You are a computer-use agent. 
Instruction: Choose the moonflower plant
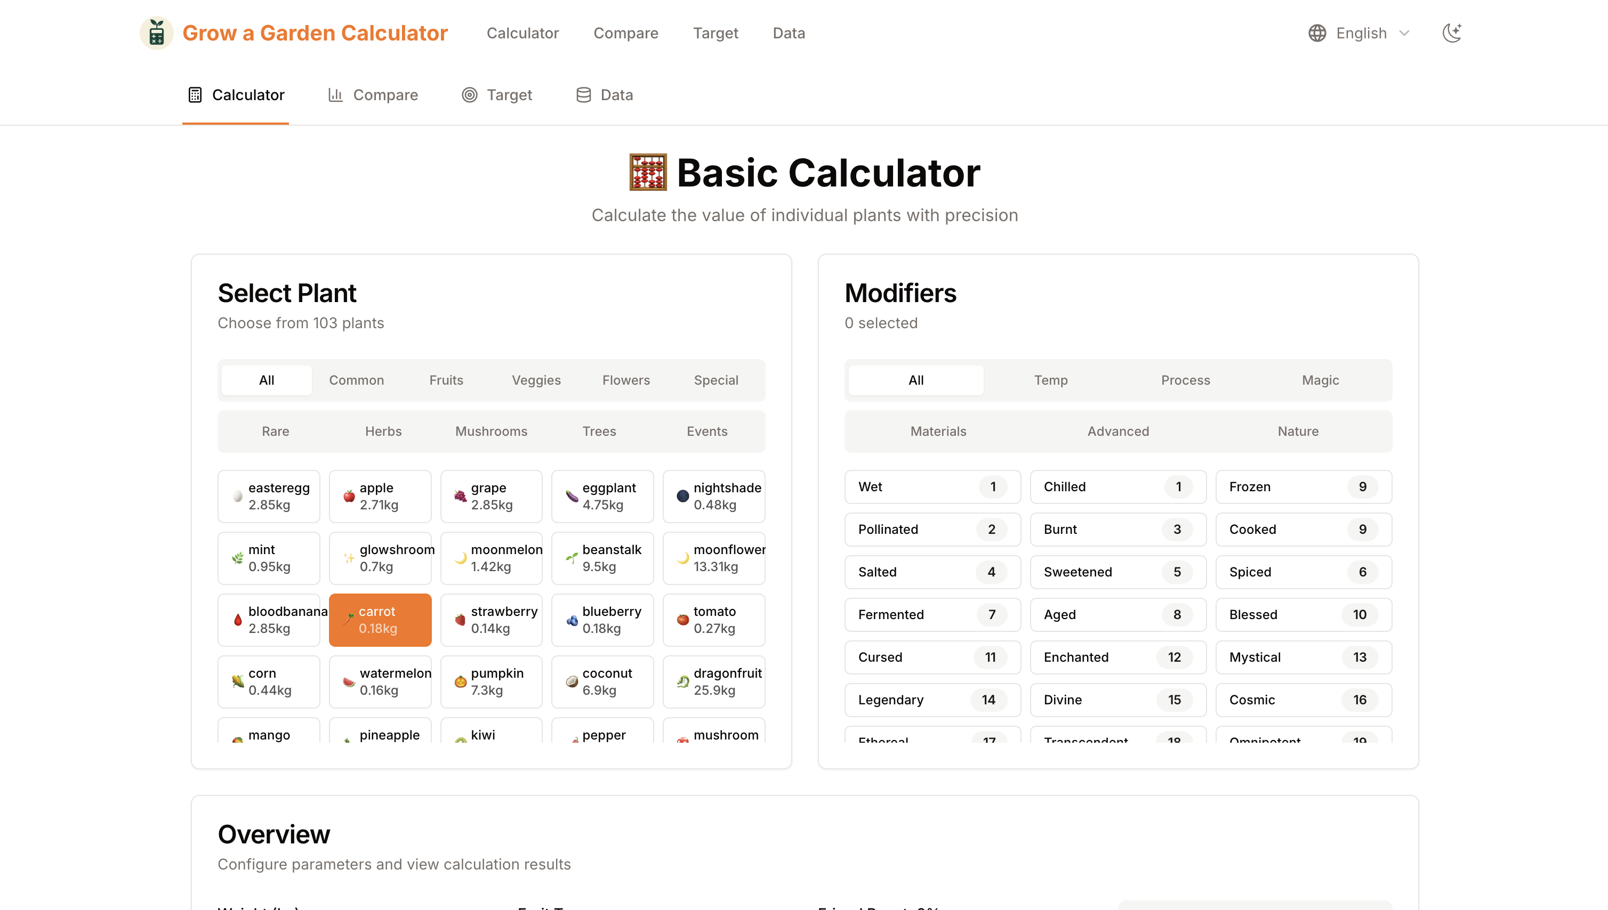tap(713, 557)
